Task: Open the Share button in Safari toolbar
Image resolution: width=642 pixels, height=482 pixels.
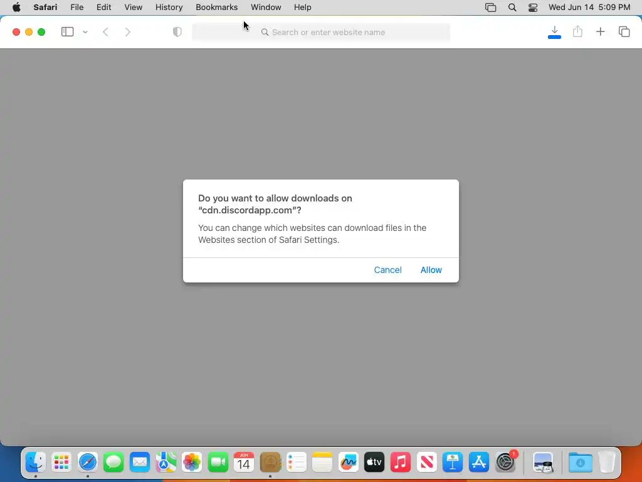Action: 577,31
